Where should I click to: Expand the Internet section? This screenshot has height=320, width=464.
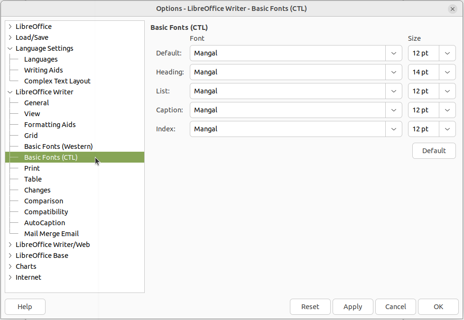(x=10, y=277)
